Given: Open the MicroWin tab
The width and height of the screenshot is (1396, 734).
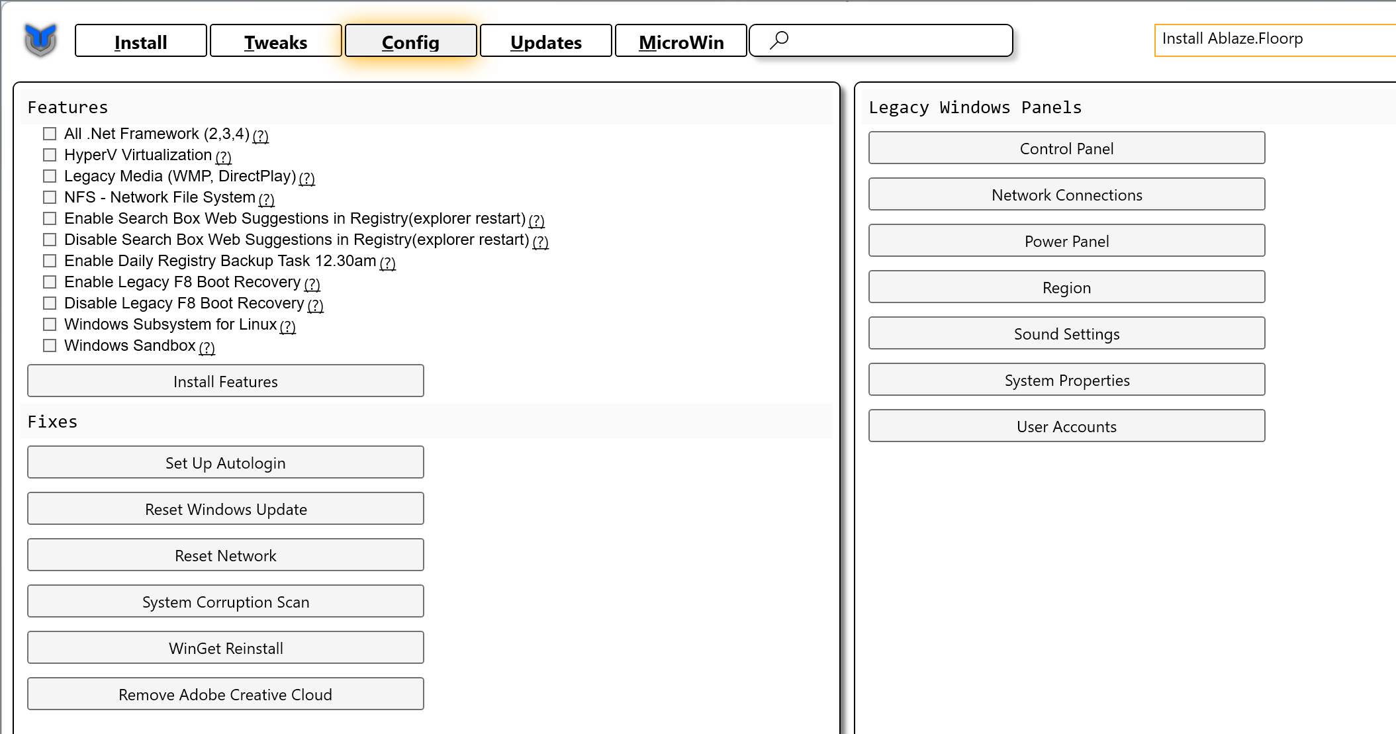Looking at the screenshot, I should coord(681,41).
